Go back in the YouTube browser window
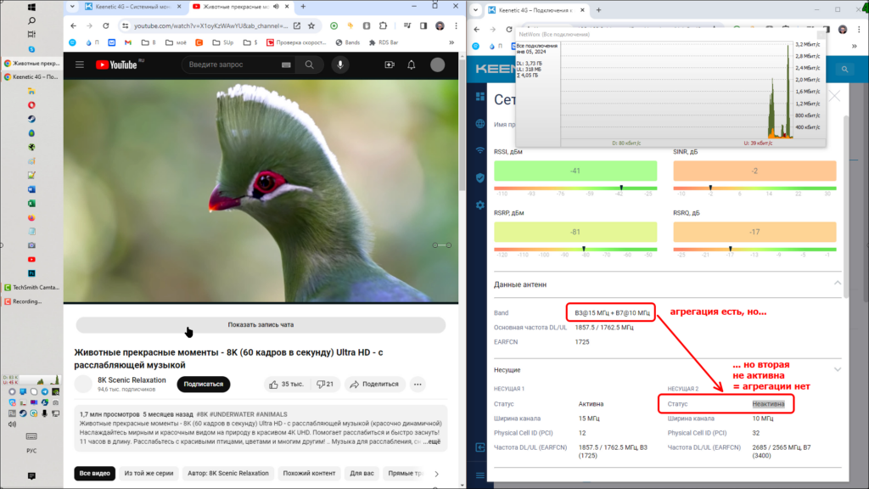This screenshot has width=869, height=489. coord(74,25)
